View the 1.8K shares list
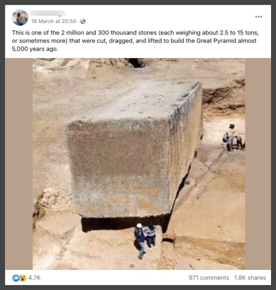The height and width of the screenshot is (290, 276). pyautogui.click(x=250, y=278)
